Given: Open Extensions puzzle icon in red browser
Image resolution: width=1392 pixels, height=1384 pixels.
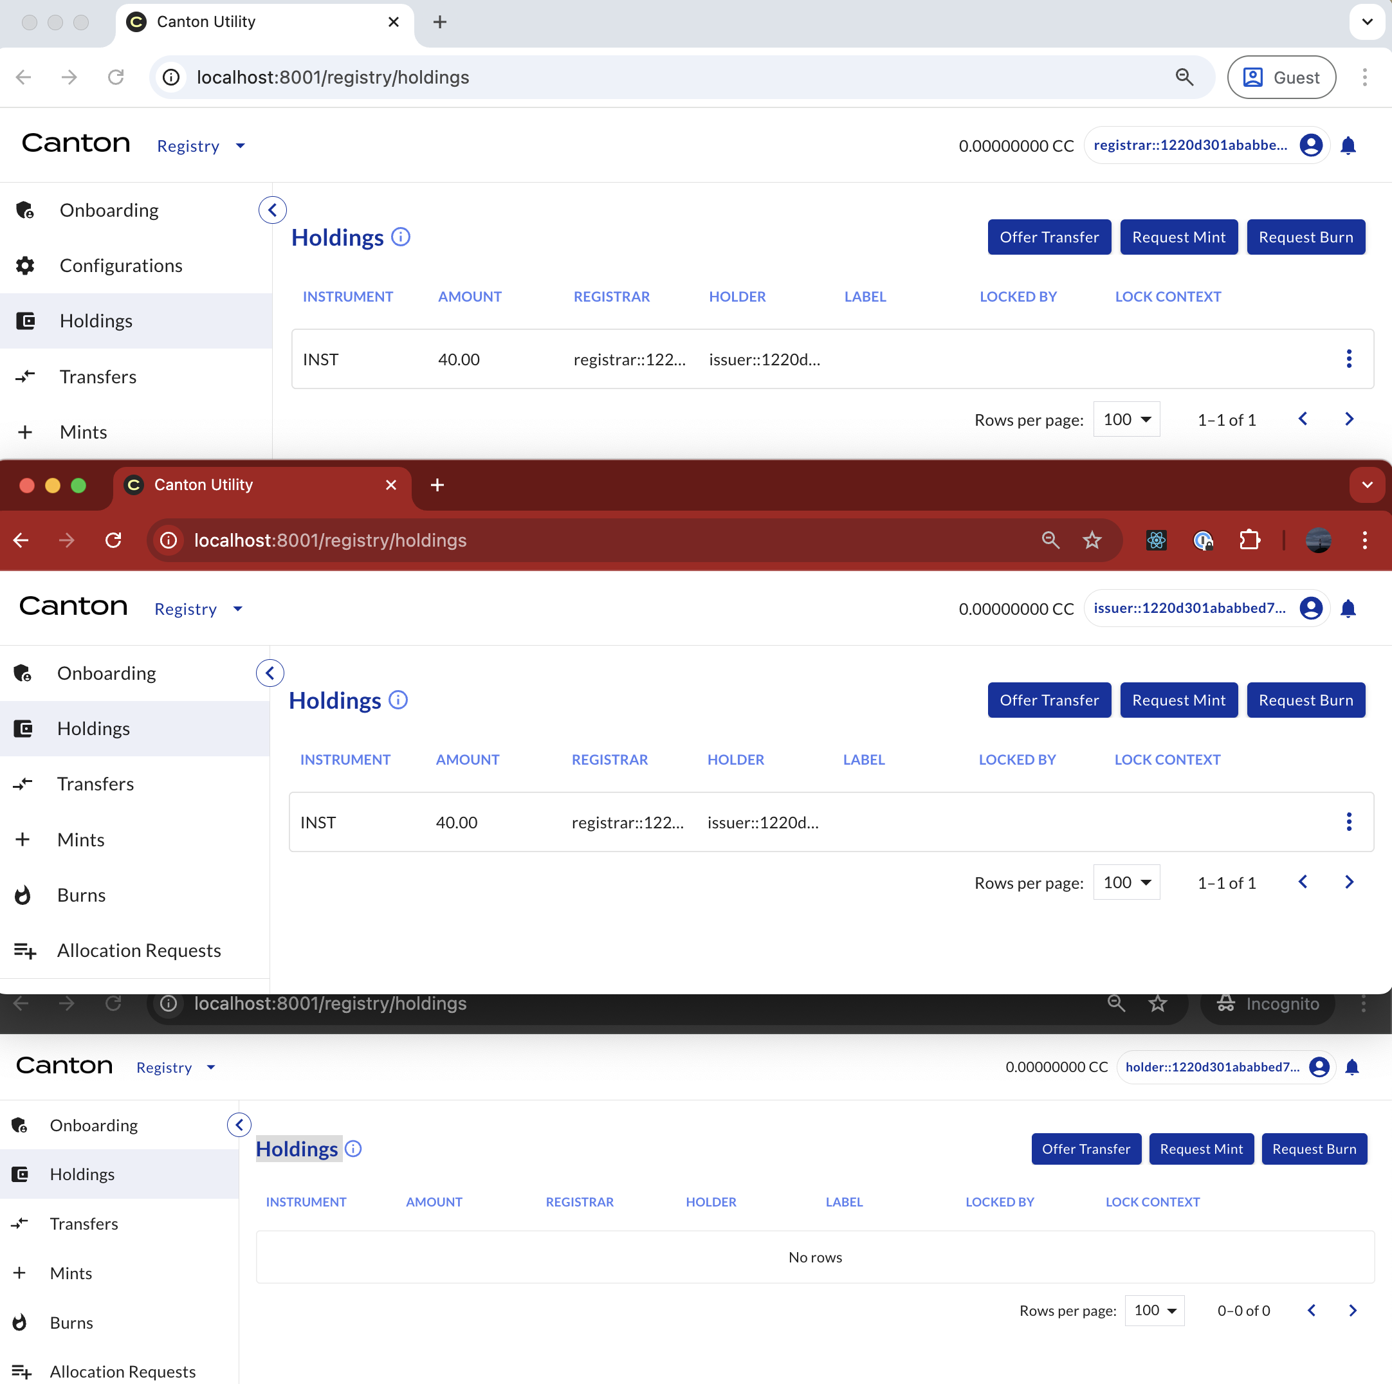Looking at the screenshot, I should [x=1249, y=540].
